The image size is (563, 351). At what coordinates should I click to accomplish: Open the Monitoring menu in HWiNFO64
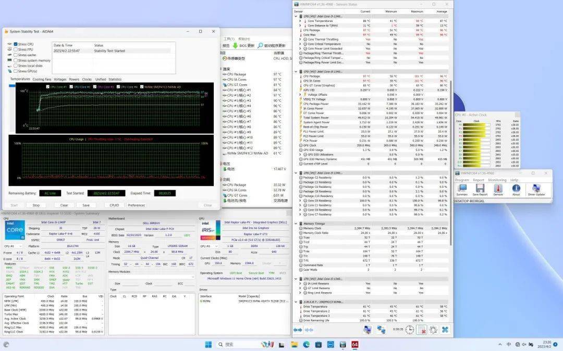pos(497,180)
